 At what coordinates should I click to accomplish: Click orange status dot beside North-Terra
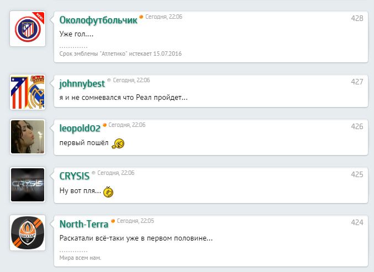pyautogui.click(x=113, y=221)
